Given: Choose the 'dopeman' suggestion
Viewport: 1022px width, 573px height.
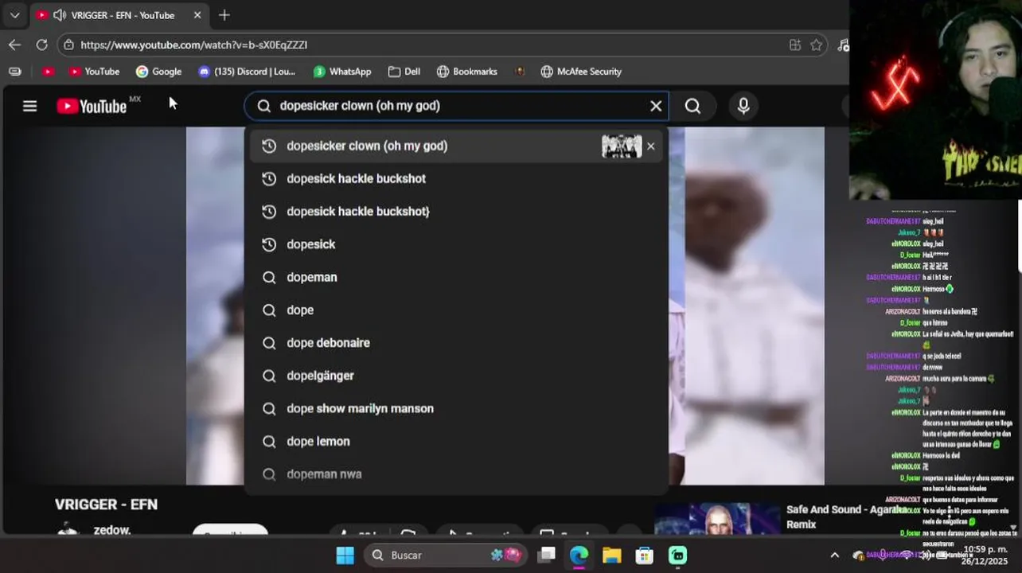Looking at the screenshot, I should (457, 278).
